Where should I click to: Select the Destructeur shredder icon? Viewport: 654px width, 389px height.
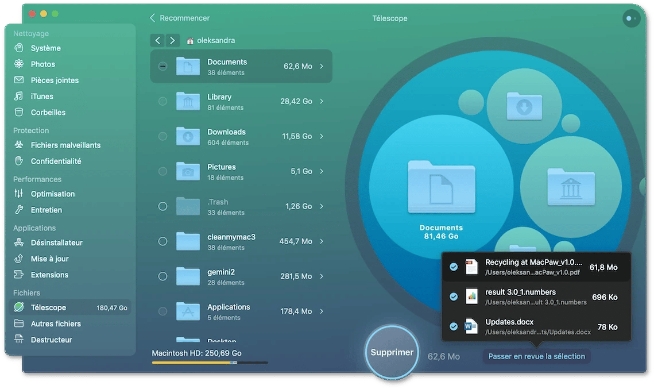click(x=19, y=339)
